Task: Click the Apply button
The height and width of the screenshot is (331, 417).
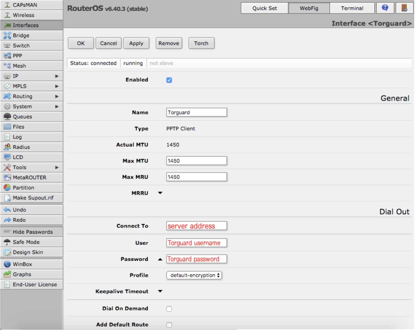Action: click(136, 43)
